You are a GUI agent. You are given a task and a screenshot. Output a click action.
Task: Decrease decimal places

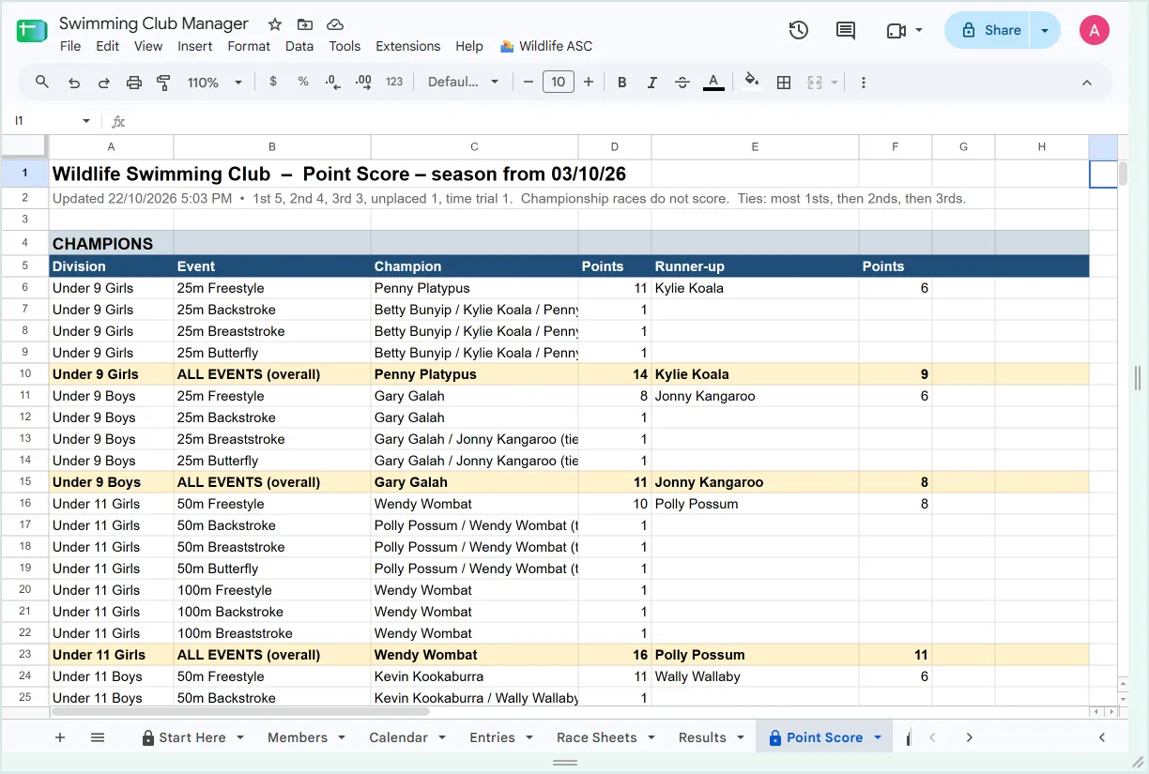pos(333,83)
